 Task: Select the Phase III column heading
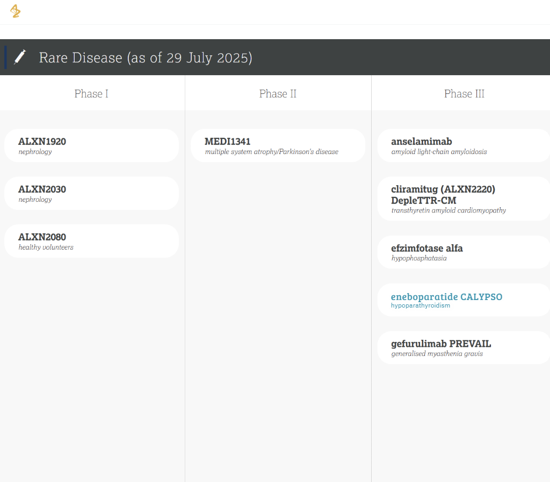[464, 94]
